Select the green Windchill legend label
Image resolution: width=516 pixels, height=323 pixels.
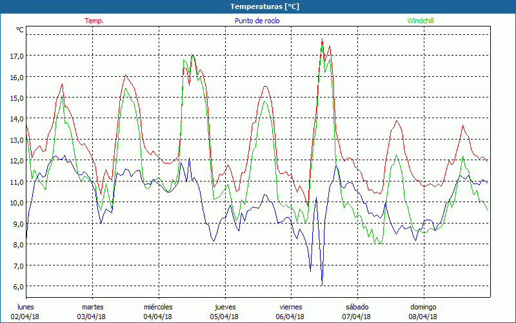tap(420, 21)
